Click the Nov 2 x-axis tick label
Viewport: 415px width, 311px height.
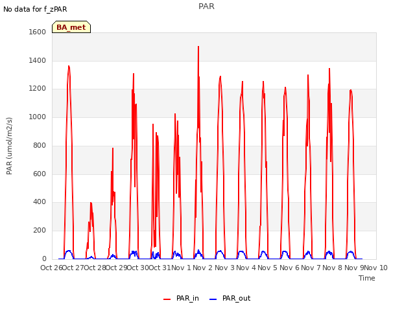click(x=202, y=268)
